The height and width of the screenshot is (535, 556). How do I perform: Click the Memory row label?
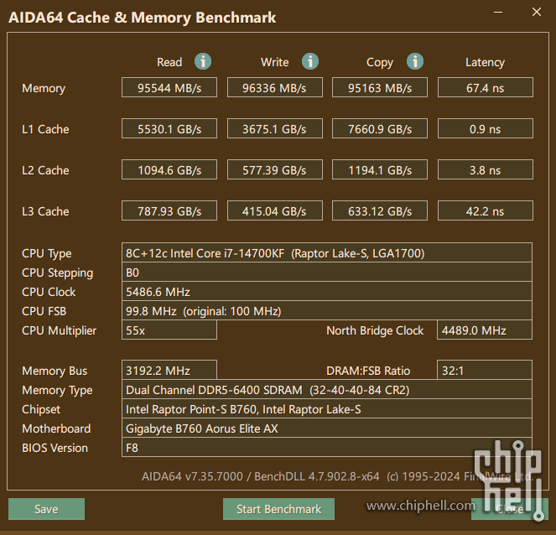pos(44,88)
